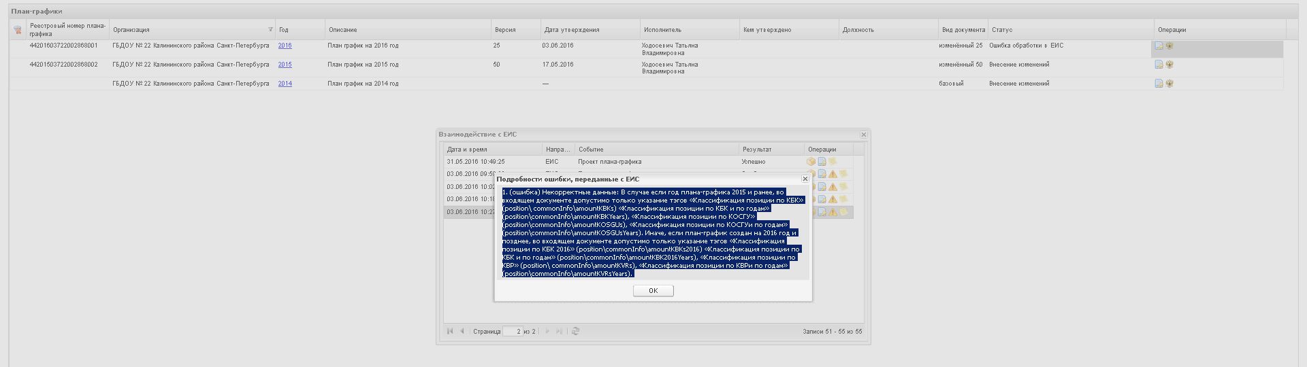Go to previous page of EIS records
The height and width of the screenshot is (367, 1307).
pyautogui.click(x=462, y=331)
